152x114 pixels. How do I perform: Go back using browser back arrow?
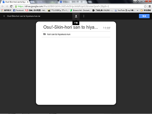pos(3,6)
